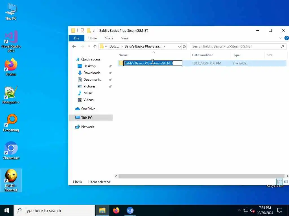The height and width of the screenshot is (216, 289).
Task: Open Notepad++ desktop shortcut
Action: coord(11,95)
